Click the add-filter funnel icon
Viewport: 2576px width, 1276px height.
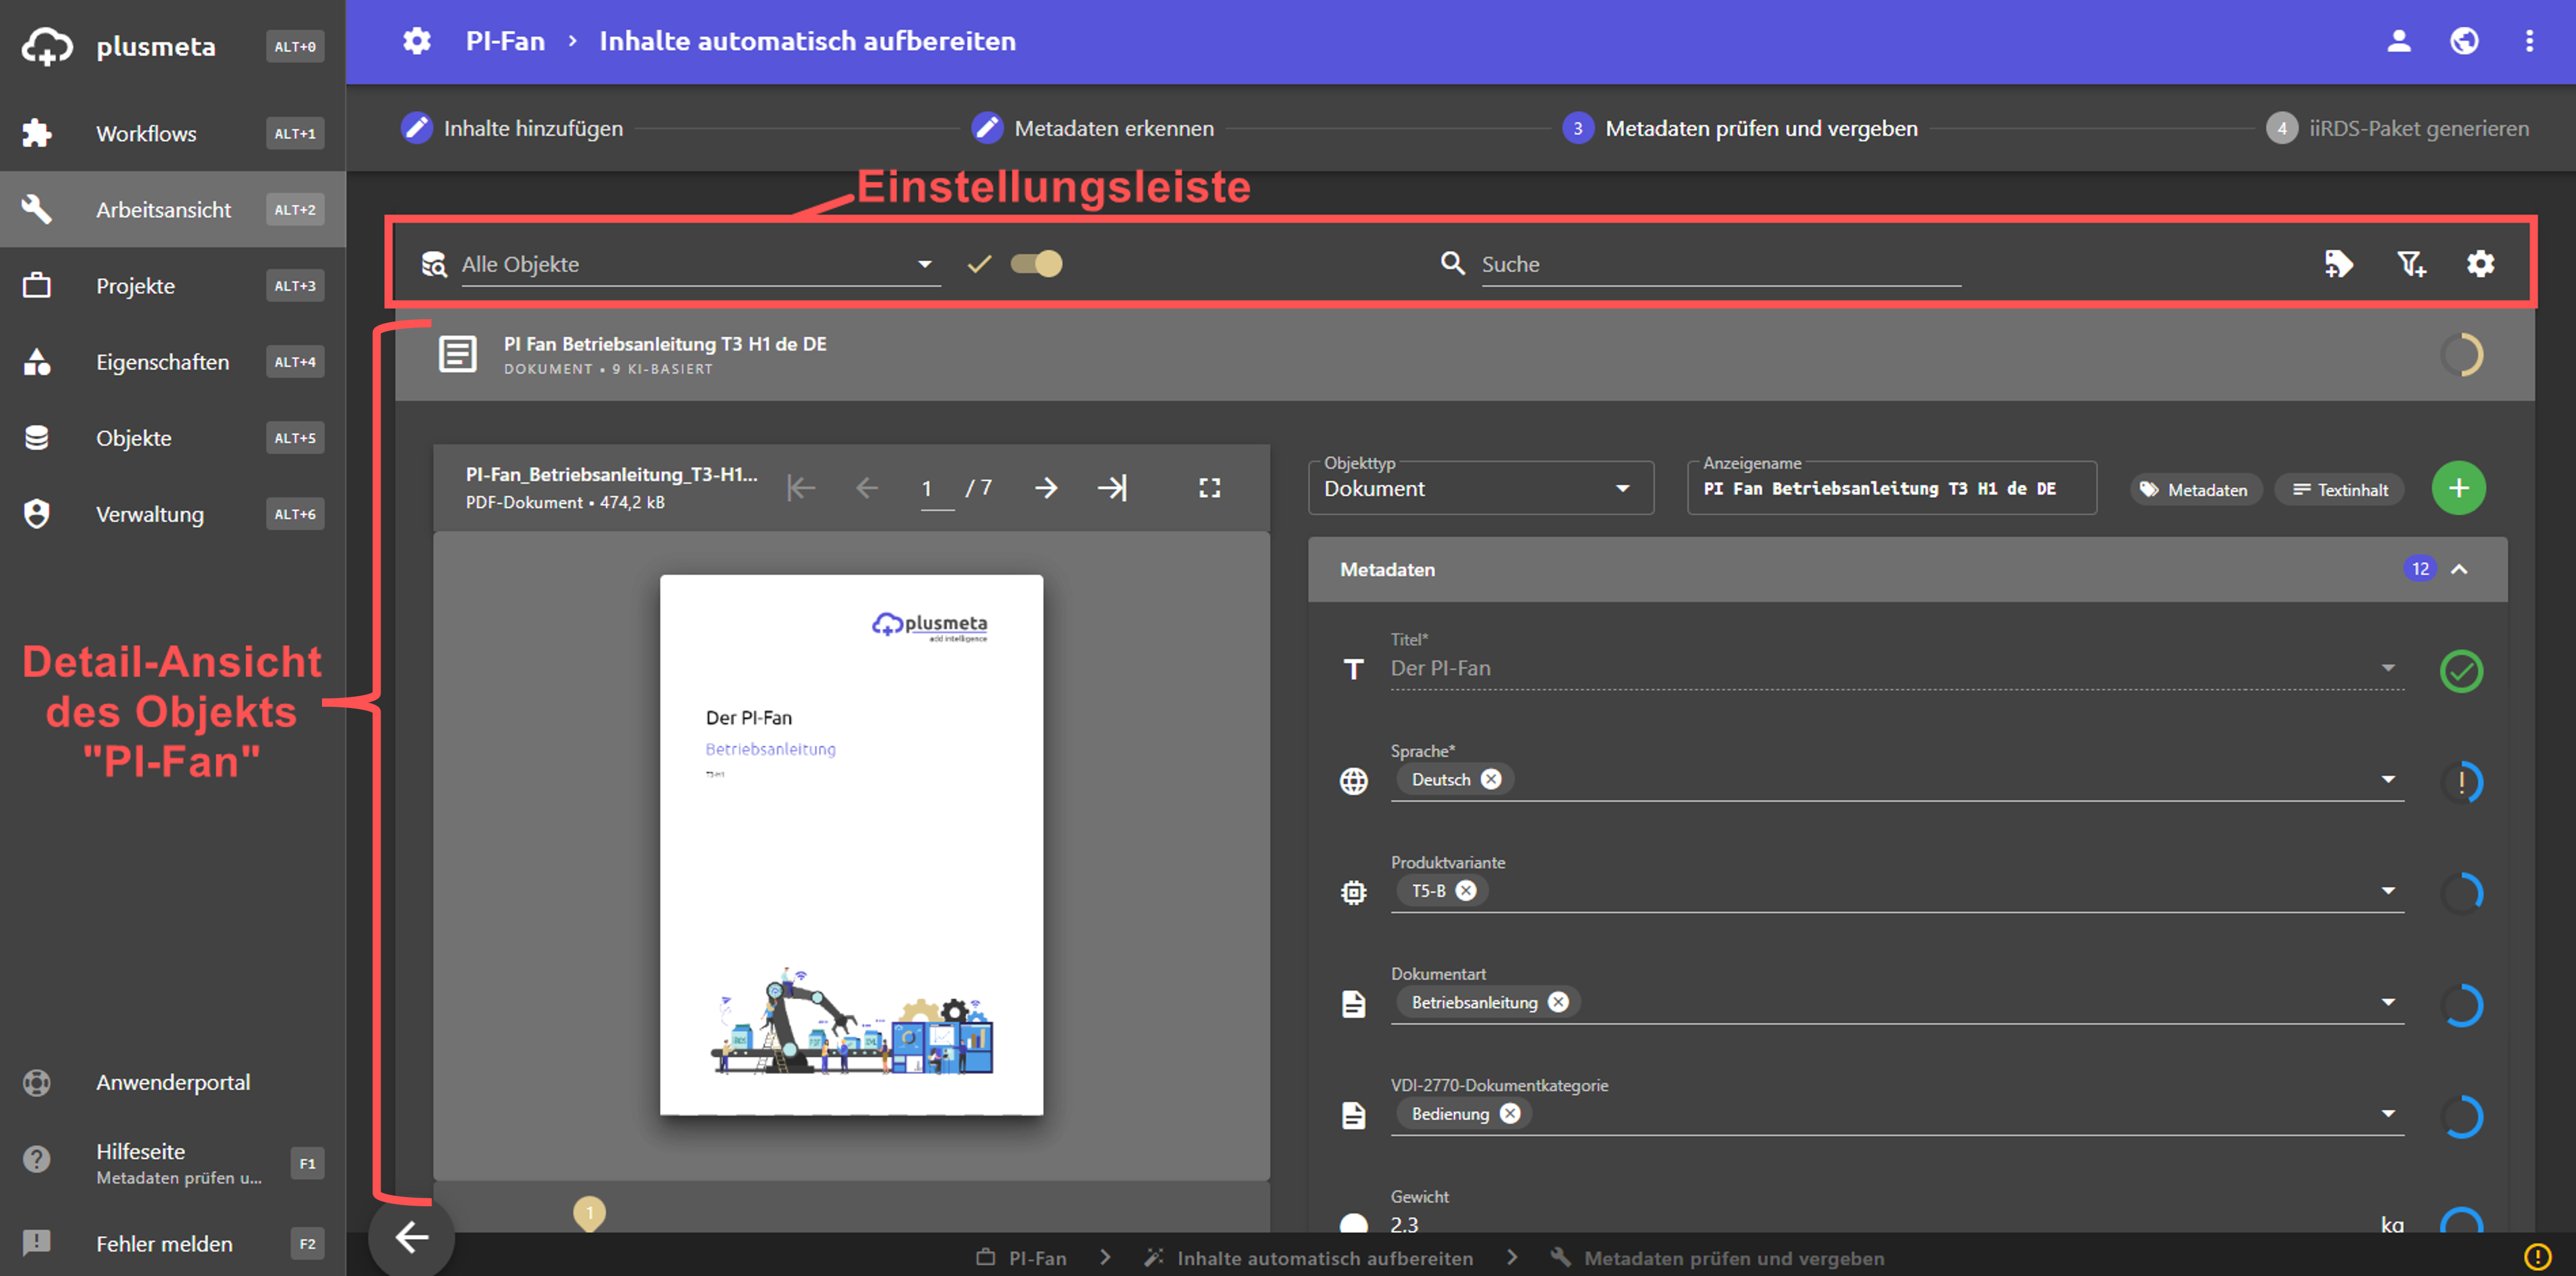click(x=2411, y=264)
